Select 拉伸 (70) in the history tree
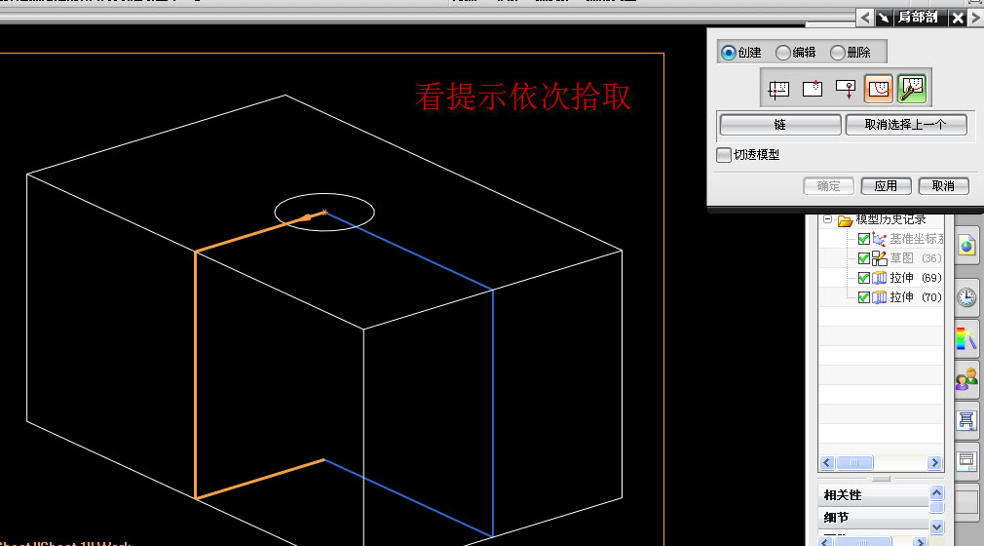 pyautogui.click(x=916, y=297)
